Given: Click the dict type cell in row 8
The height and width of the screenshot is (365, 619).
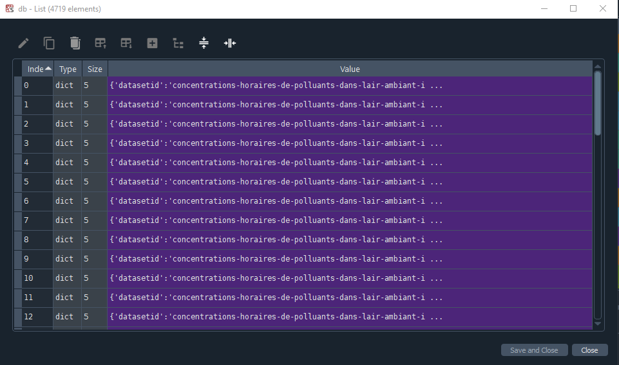Looking at the screenshot, I should tap(68, 240).
